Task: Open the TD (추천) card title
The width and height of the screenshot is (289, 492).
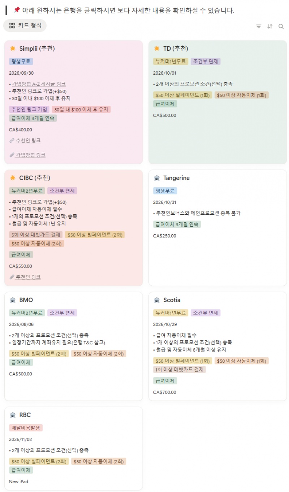Action: [x=176, y=49]
